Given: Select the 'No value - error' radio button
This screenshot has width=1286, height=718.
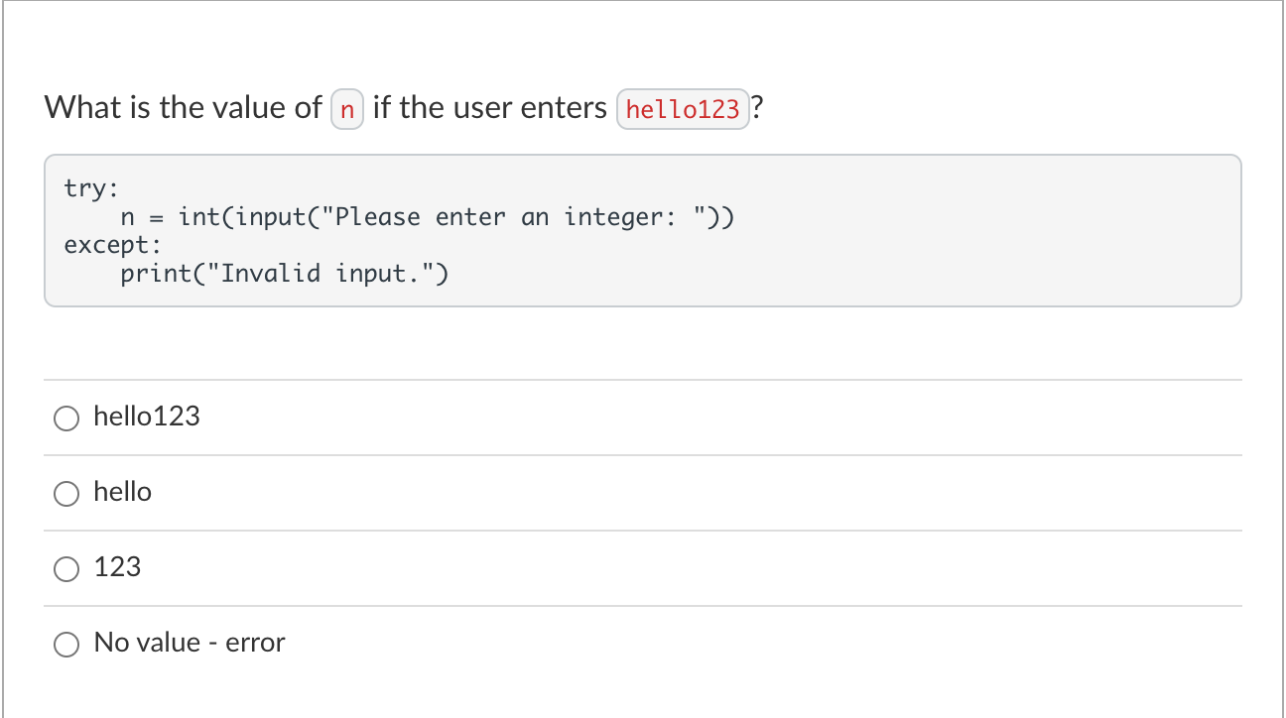Looking at the screenshot, I should tap(65, 644).
